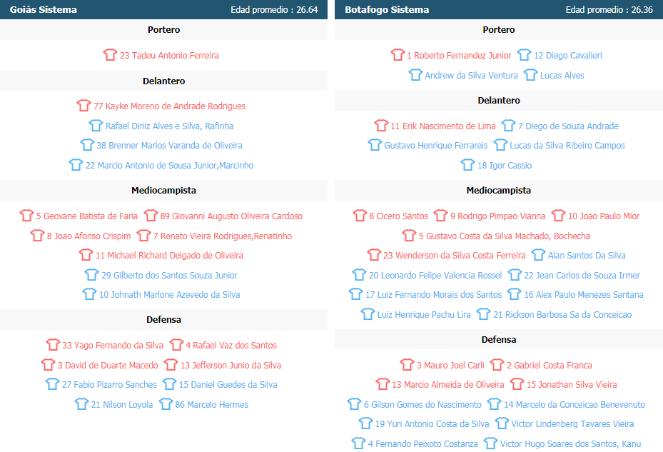Open Diego de Souza Andrade player link

(568, 126)
